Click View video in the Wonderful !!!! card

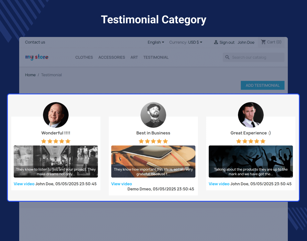(x=24, y=184)
